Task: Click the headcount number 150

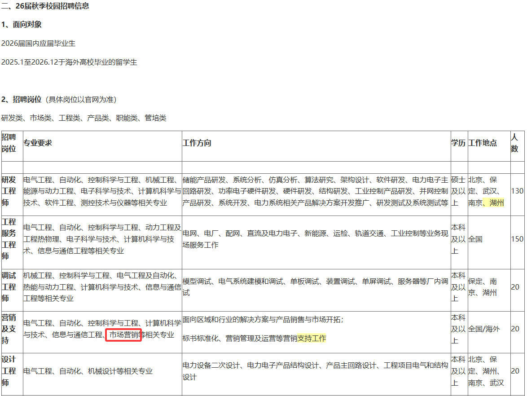Action: [517, 239]
